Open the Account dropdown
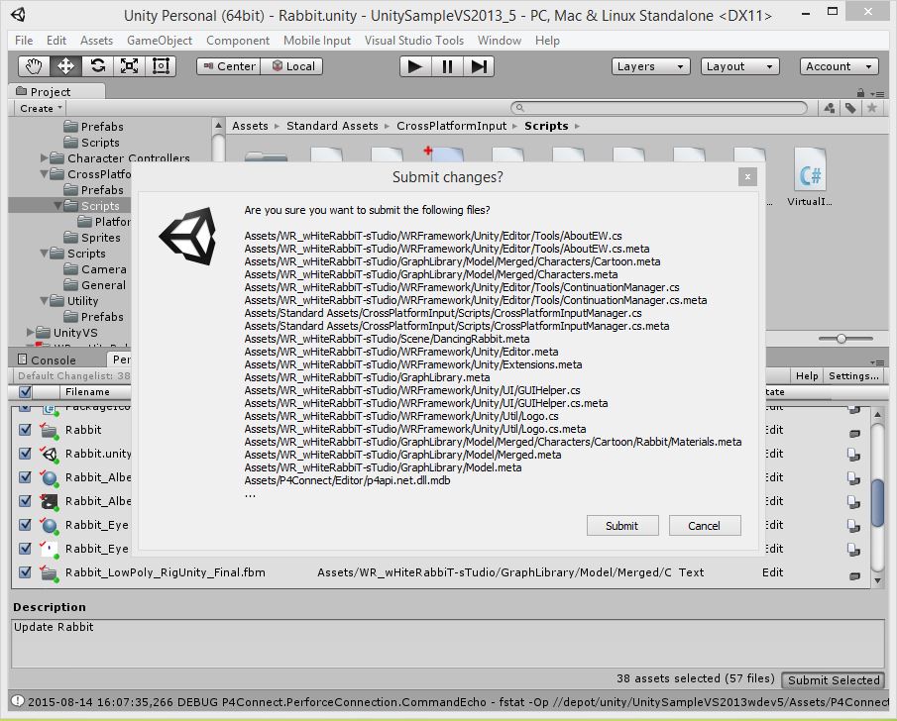897x721 pixels. tap(839, 66)
